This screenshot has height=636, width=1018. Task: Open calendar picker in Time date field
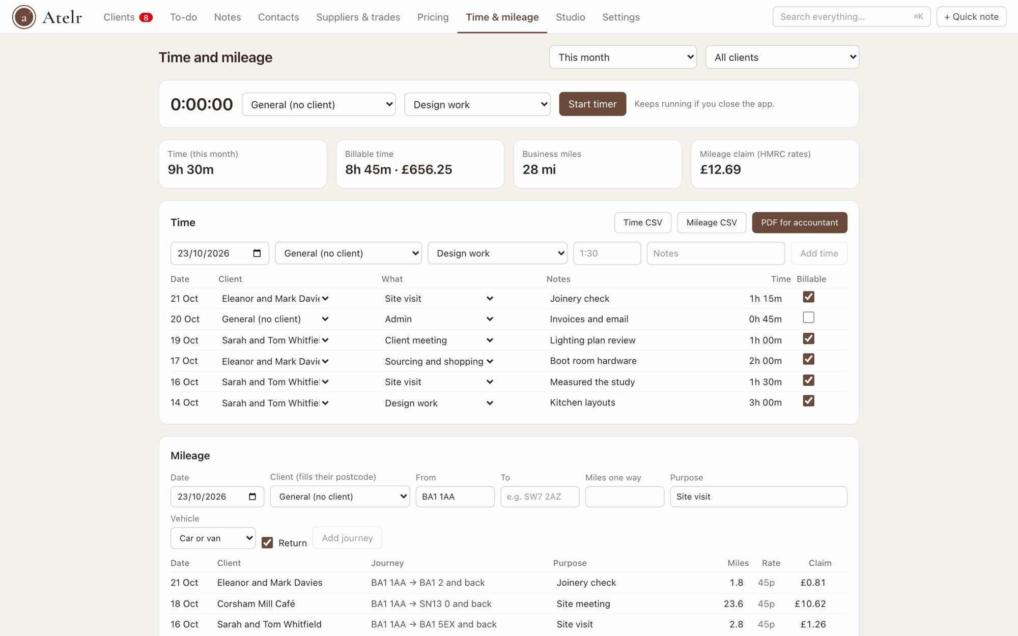coord(257,253)
